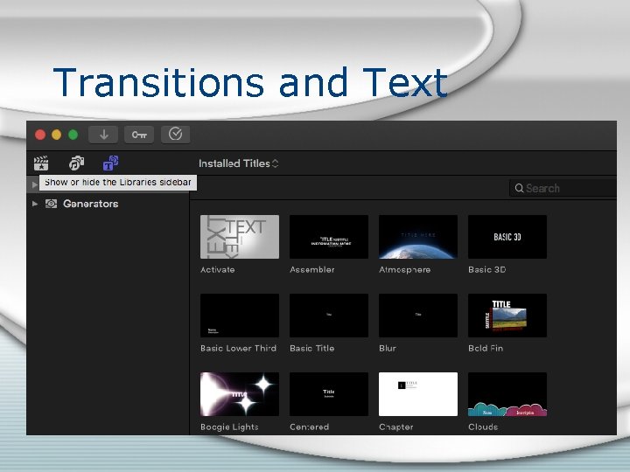The height and width of the screenshot is (472, 630).
Task: Select the Titles and Generators sidebar icon
Action: (x=110, y=163)
